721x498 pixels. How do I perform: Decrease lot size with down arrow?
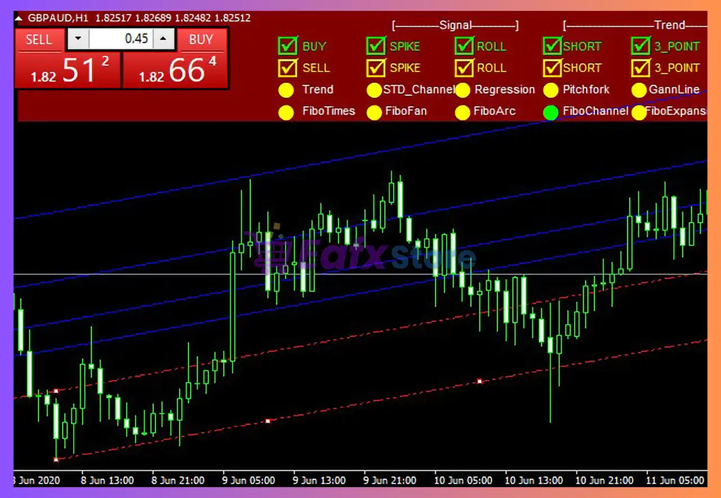tap(78, 39)
